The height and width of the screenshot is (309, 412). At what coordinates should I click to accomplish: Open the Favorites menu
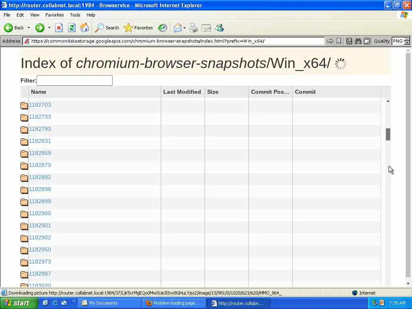tap(54, 15)
